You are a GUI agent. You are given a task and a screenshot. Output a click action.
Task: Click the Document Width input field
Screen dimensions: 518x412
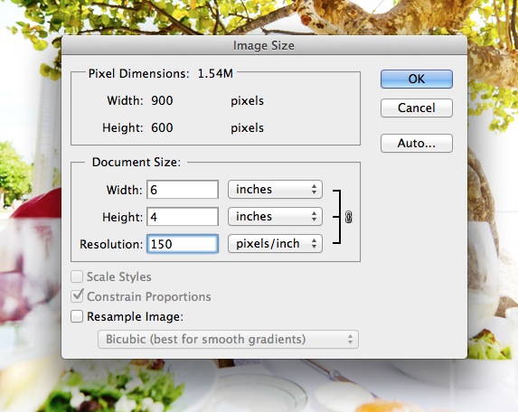pos(183,190)
